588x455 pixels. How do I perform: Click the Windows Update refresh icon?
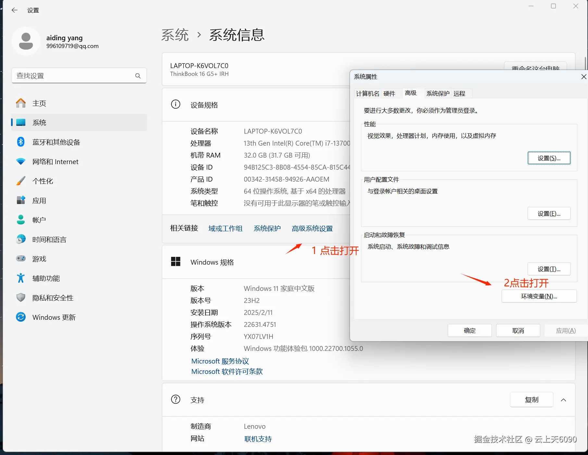pyautogui.click(x=21, y=317)
